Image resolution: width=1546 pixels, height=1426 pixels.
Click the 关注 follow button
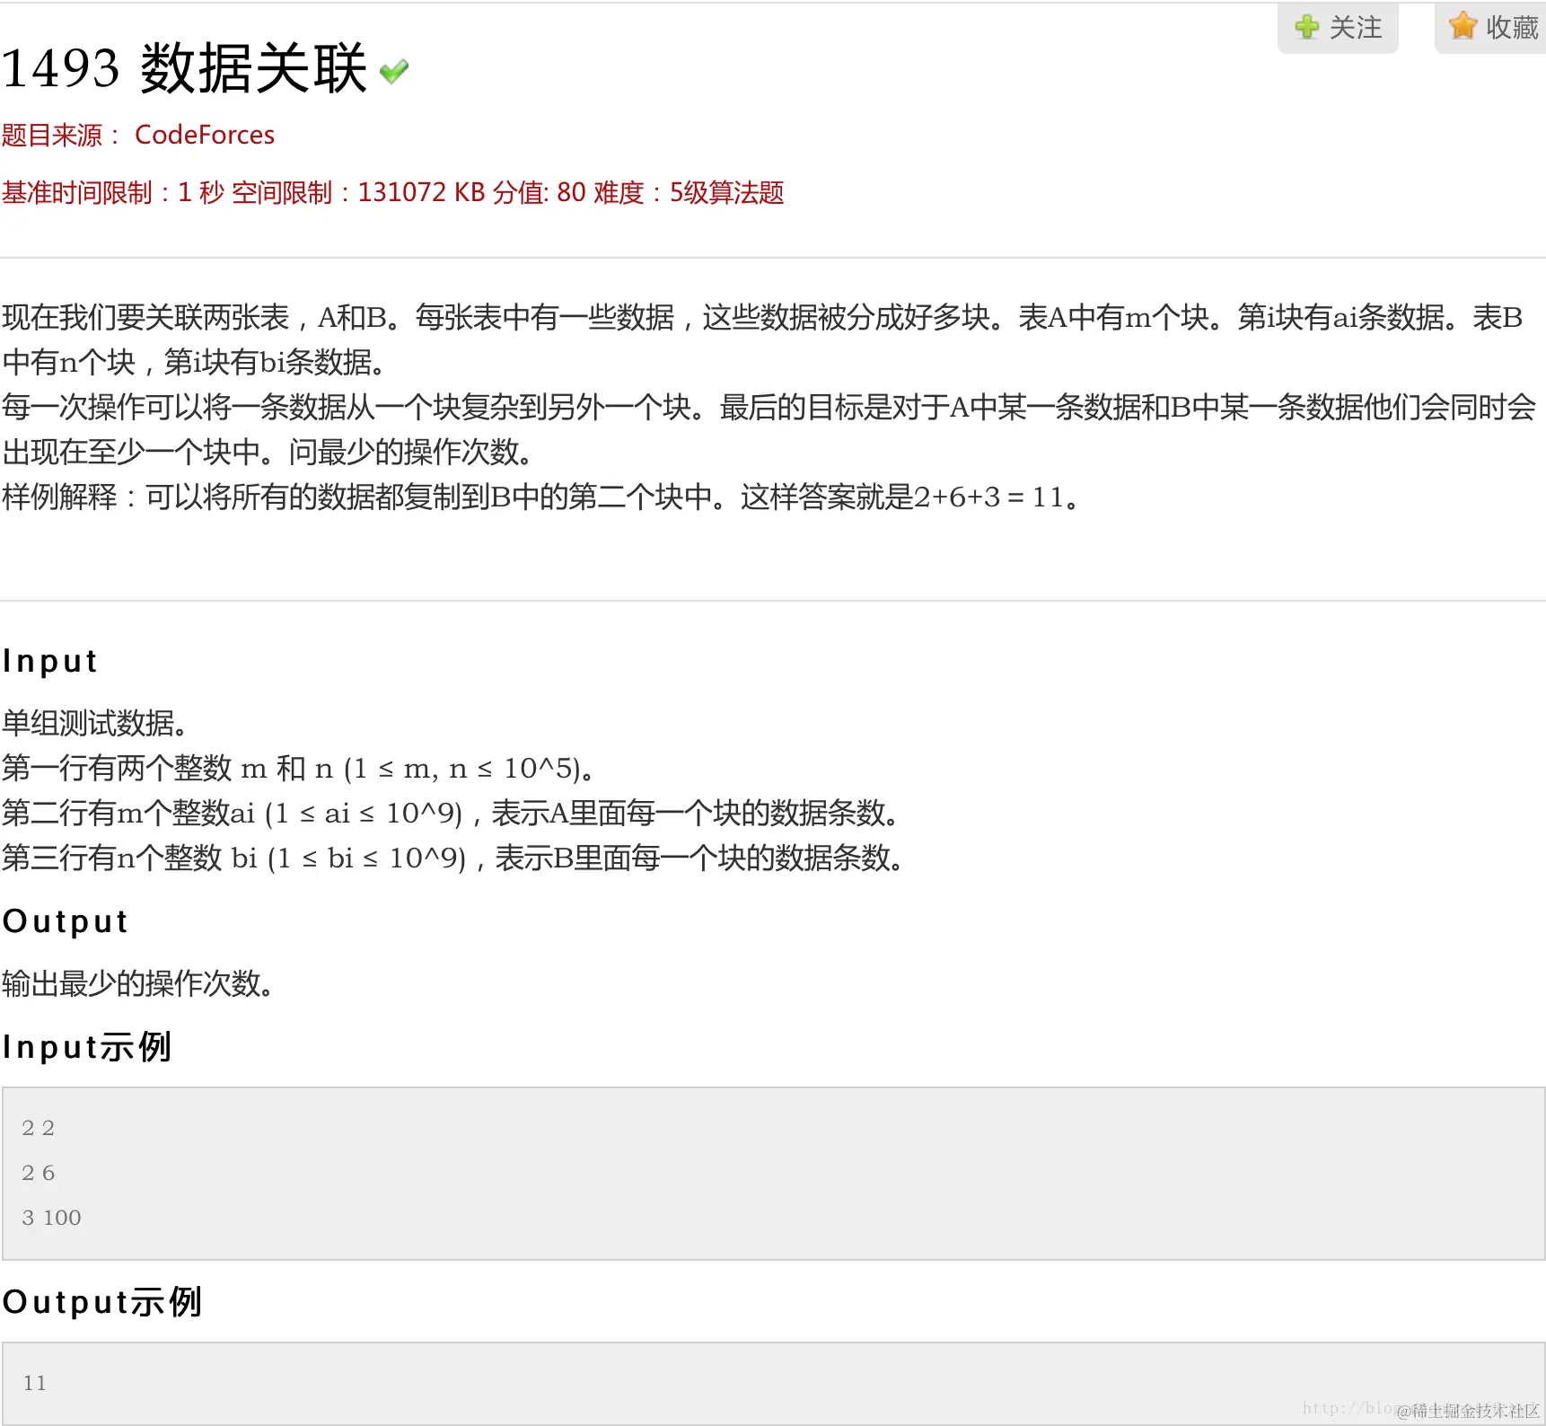[1338, 28]
